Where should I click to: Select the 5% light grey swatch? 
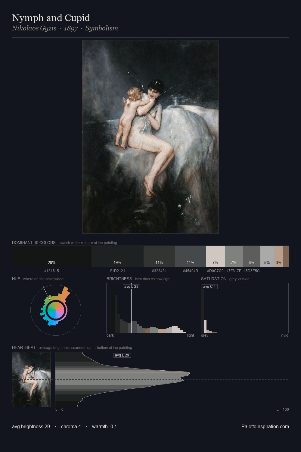(x=267, y=256)
